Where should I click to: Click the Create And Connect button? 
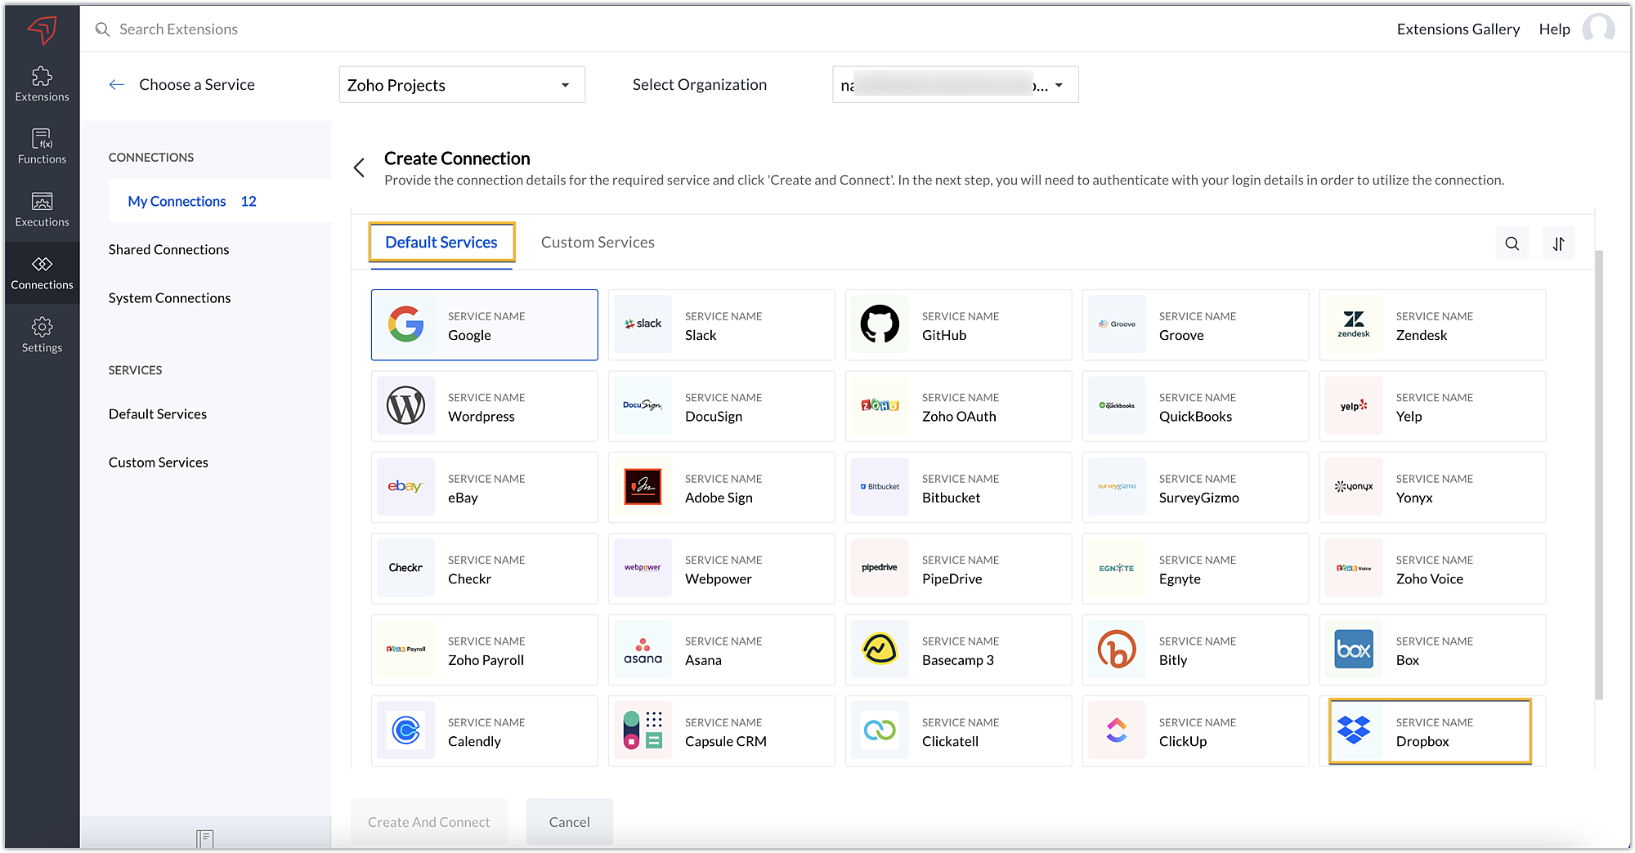[429, 822]
